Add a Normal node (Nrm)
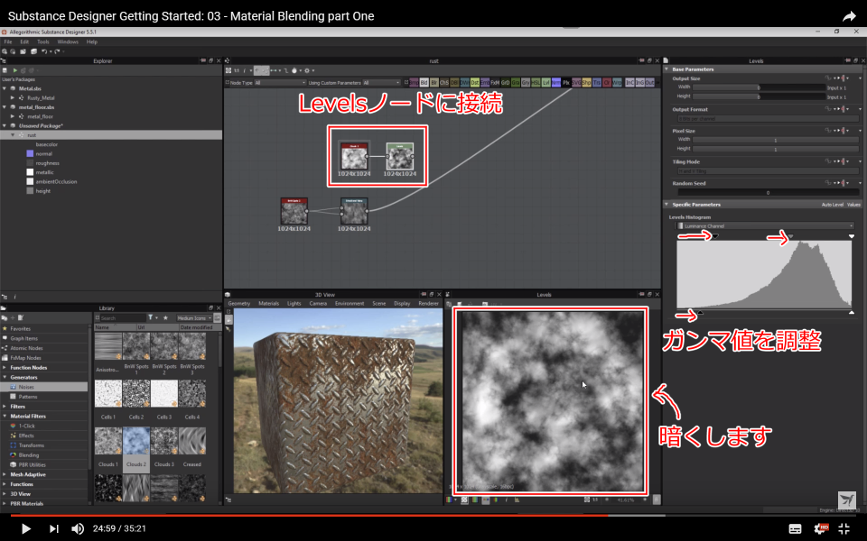The width and height of the screenshot is (867, 541). coord(556,82)
